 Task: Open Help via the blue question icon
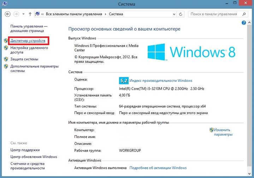[x=244, y=23]
